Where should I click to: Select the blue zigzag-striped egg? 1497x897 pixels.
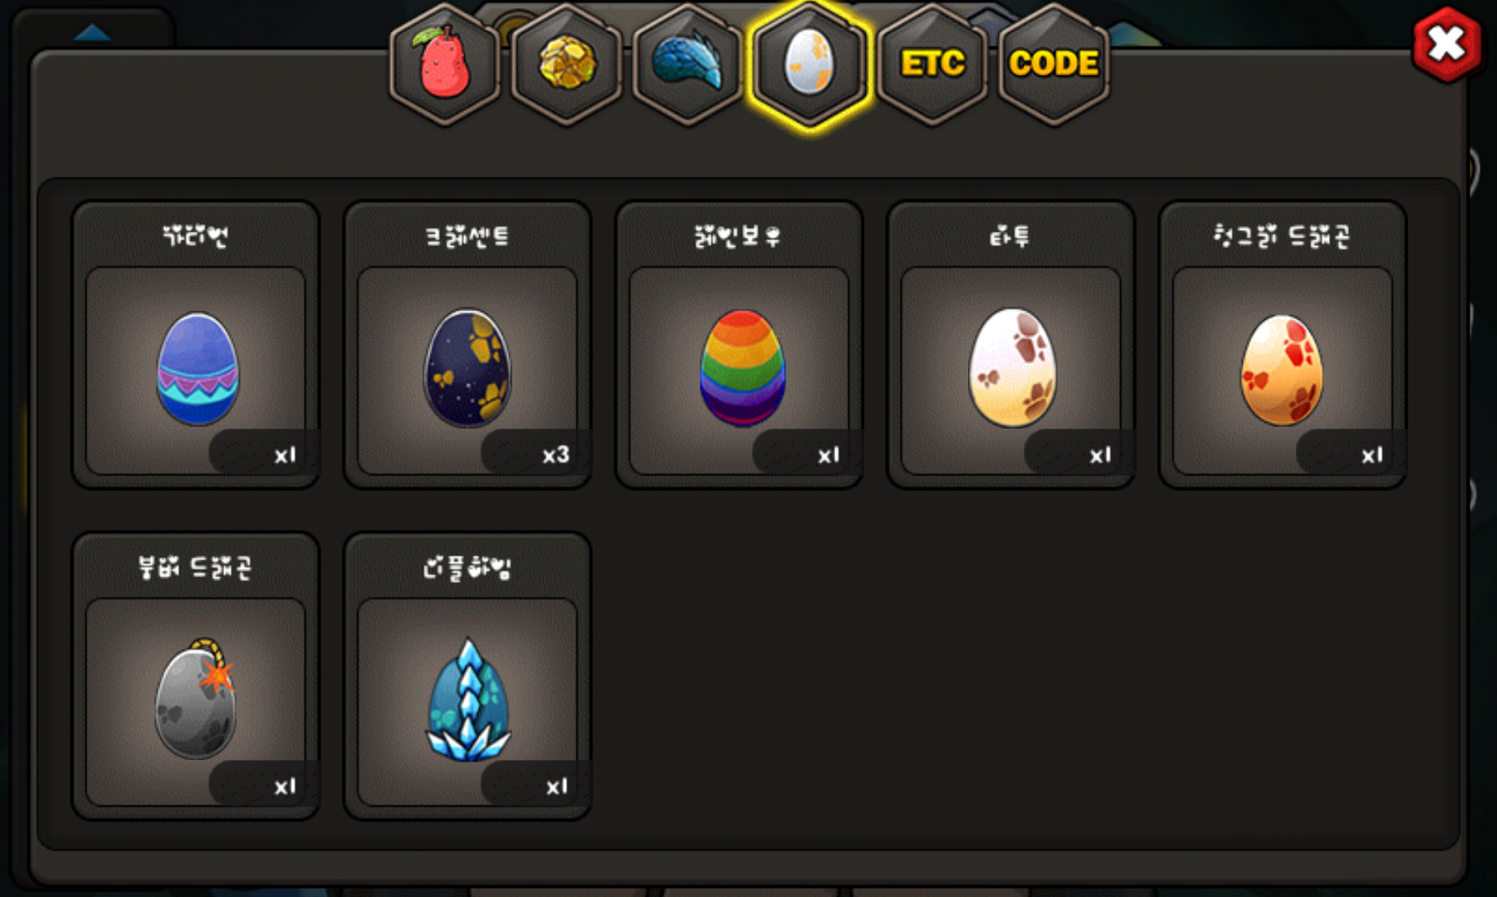pos(197,369)
